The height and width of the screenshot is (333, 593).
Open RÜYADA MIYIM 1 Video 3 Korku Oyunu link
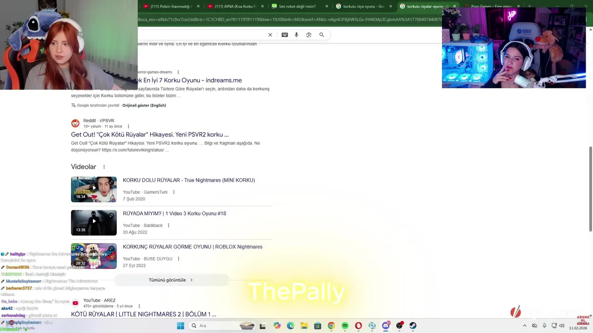(174, 214)
